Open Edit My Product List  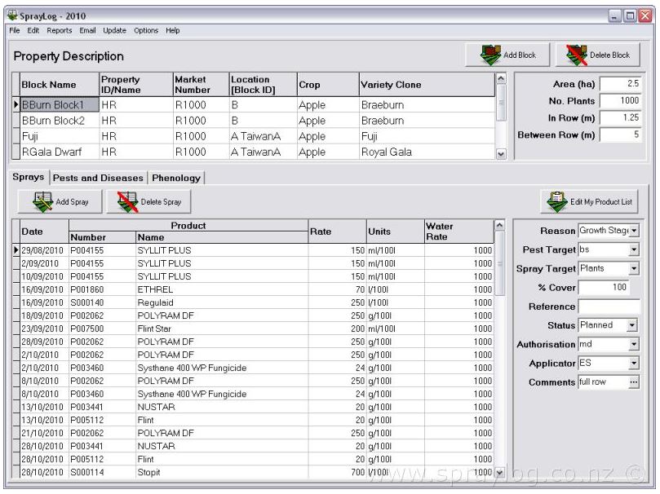tap(591, 201)
